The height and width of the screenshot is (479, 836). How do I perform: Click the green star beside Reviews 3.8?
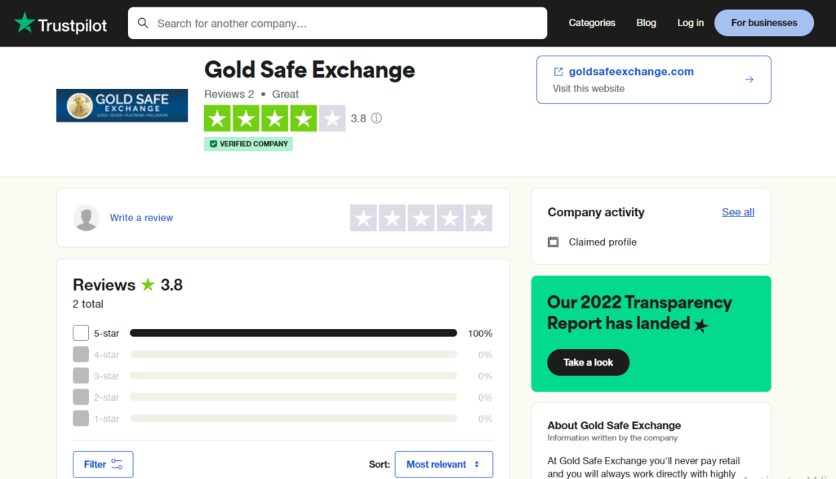click(x=148, y=285)
